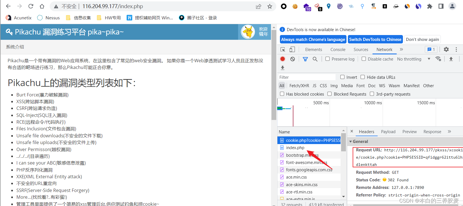
Task: Click the Pikachu avatar in header
Action: (248, 32)
